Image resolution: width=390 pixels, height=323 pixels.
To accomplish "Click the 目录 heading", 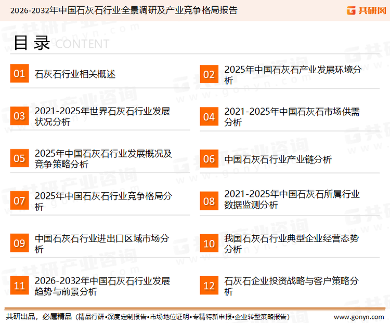I will click(32, 43).
